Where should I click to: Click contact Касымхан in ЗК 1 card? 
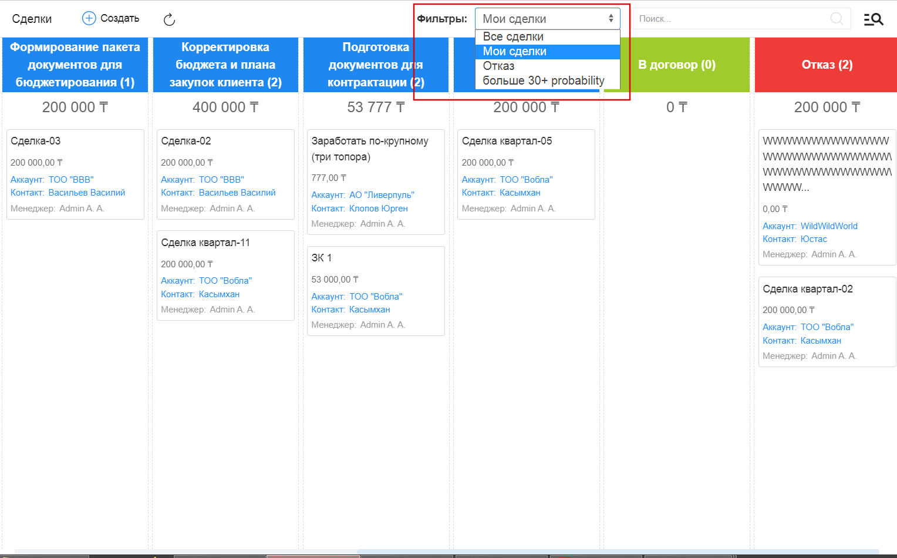click(x=369, y=310)
